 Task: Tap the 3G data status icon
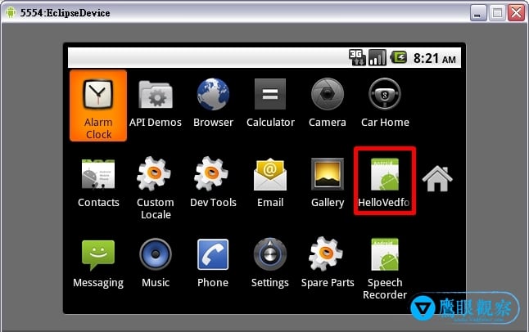357,57
